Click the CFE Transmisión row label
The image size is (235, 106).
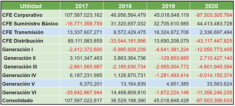[x=23, y=32]
